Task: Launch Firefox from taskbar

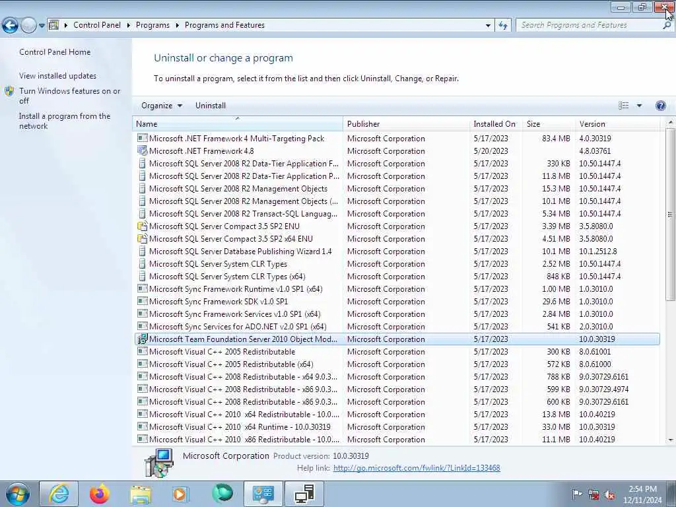Action: click(x=100, y=494)
